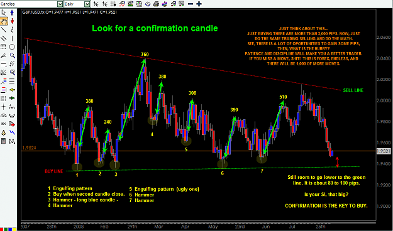Image resolution: width=393 pixels, height=231 pixels.
Task: Open the add indicator icon with red wave
Action: 122,4
